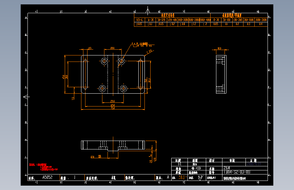Select the 10.0 dimension on side view
The width and height of the screenshot is (294, 190).
click(219, 48)
